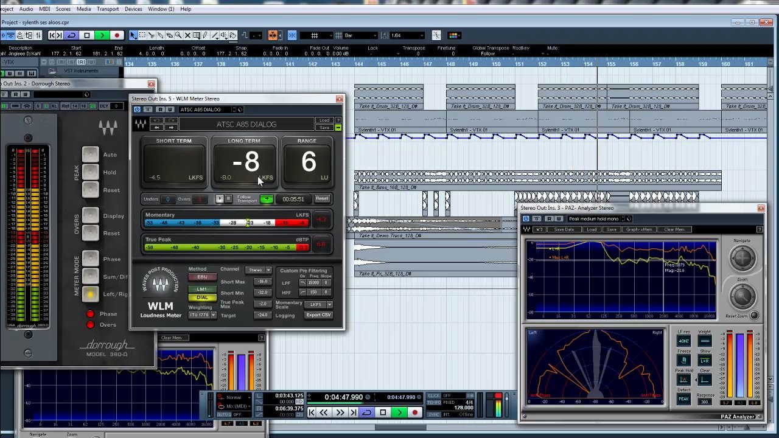This screenshot has width=779, height=438.
Task: Click the green Play button in top toolbar
Action: pos(102,35)
